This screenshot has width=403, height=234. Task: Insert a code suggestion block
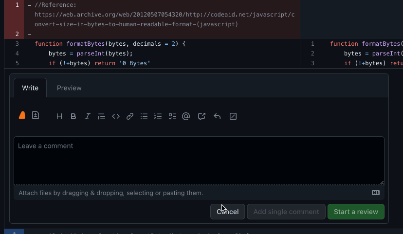pyautogui.click(x=36, y=115)
